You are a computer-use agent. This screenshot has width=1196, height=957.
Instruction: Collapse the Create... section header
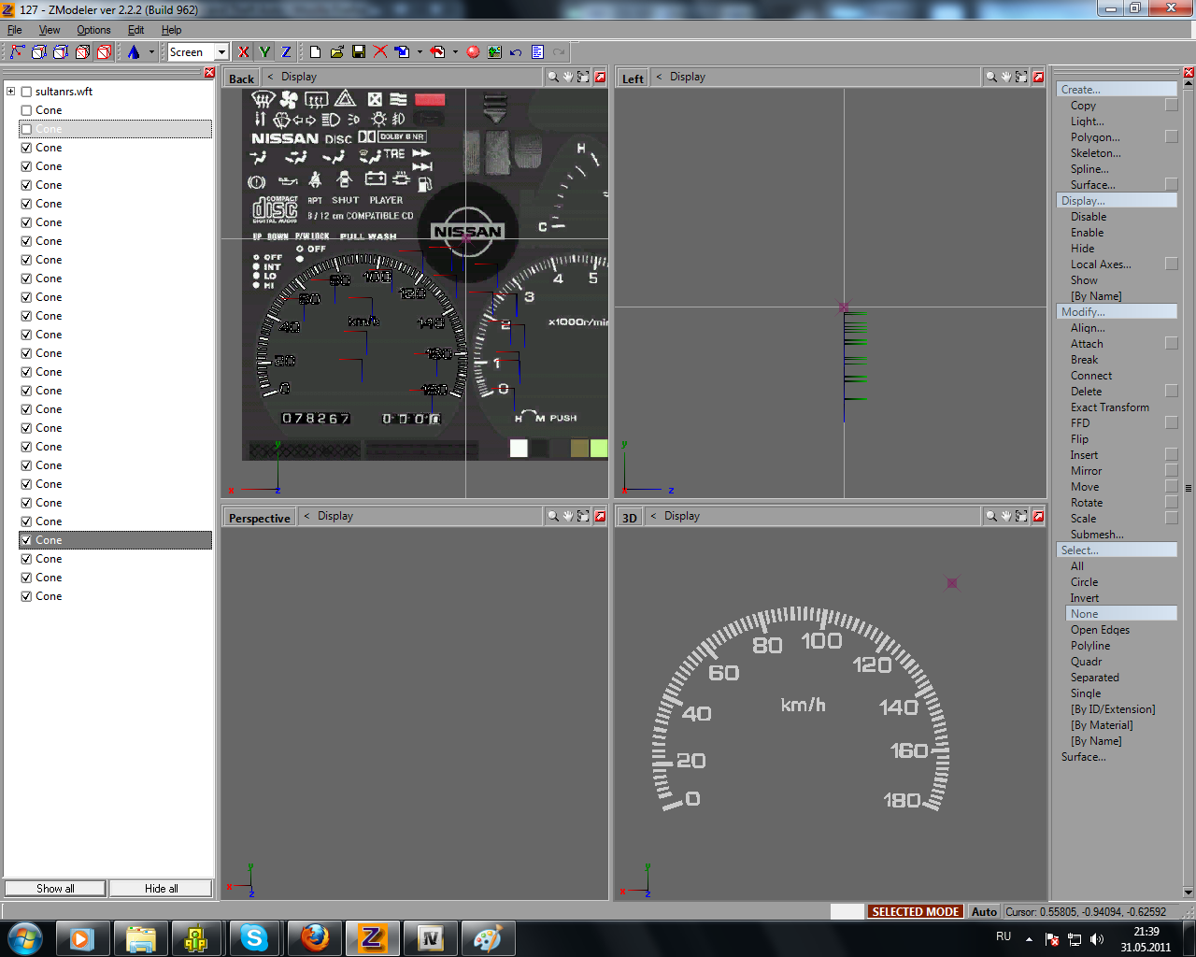tap(1117, 90)
